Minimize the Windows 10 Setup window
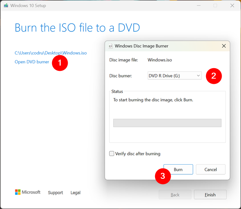Image resolution: width=241 pixels, height=209 pixels. pos(199,6)
